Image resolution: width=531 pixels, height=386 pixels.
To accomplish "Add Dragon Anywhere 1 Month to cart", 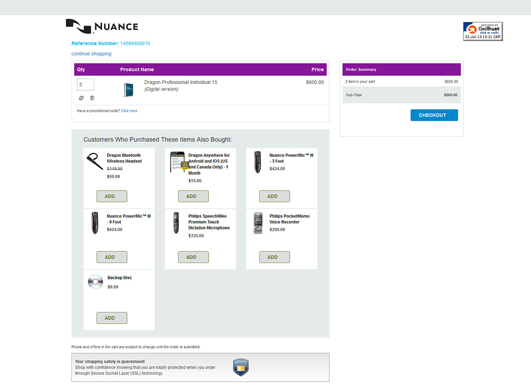I will (194, 196).
